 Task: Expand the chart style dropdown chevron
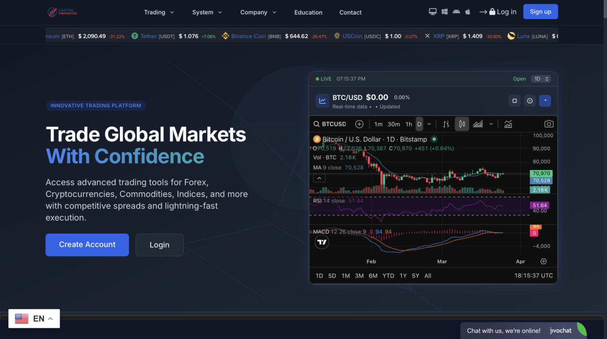[x=491, y=124]
